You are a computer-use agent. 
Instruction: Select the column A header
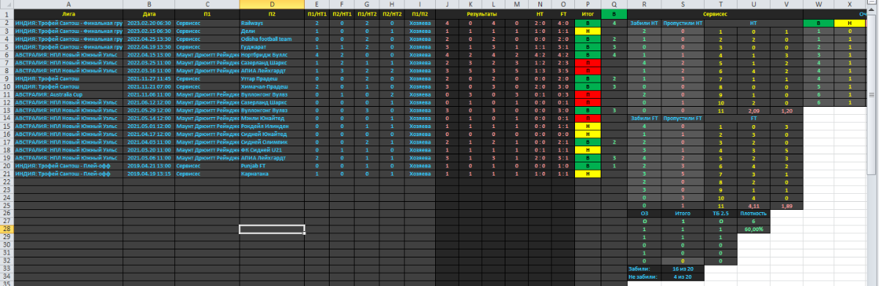click(x=68, y=4)
